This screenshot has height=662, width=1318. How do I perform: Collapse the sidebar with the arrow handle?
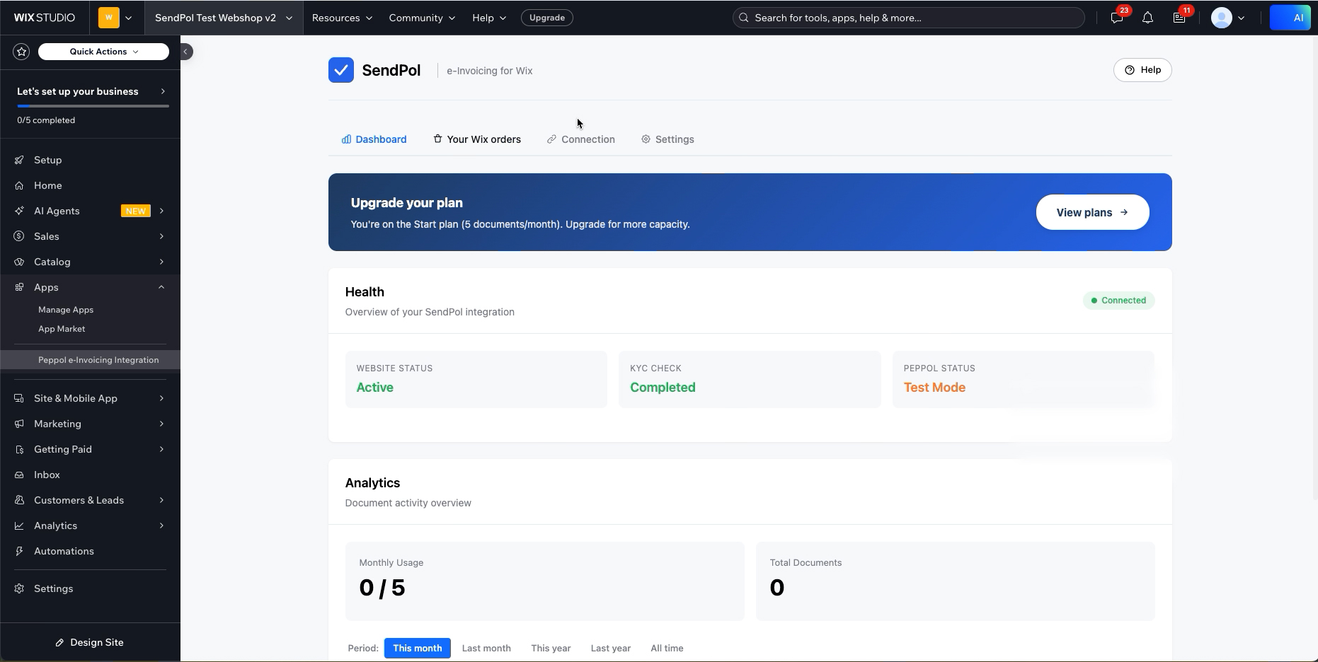click(x=185, y=52)
